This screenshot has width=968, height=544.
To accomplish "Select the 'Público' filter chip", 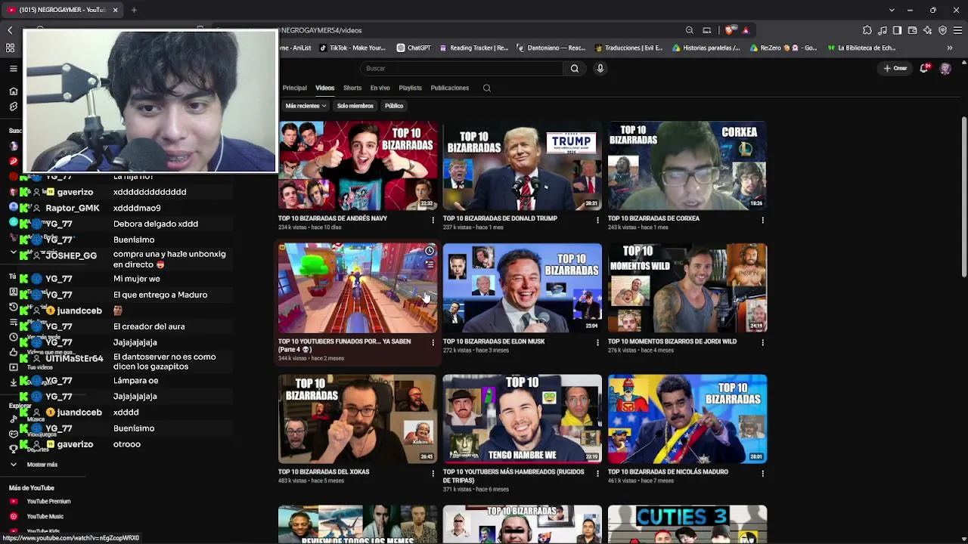I will (394, 106).
